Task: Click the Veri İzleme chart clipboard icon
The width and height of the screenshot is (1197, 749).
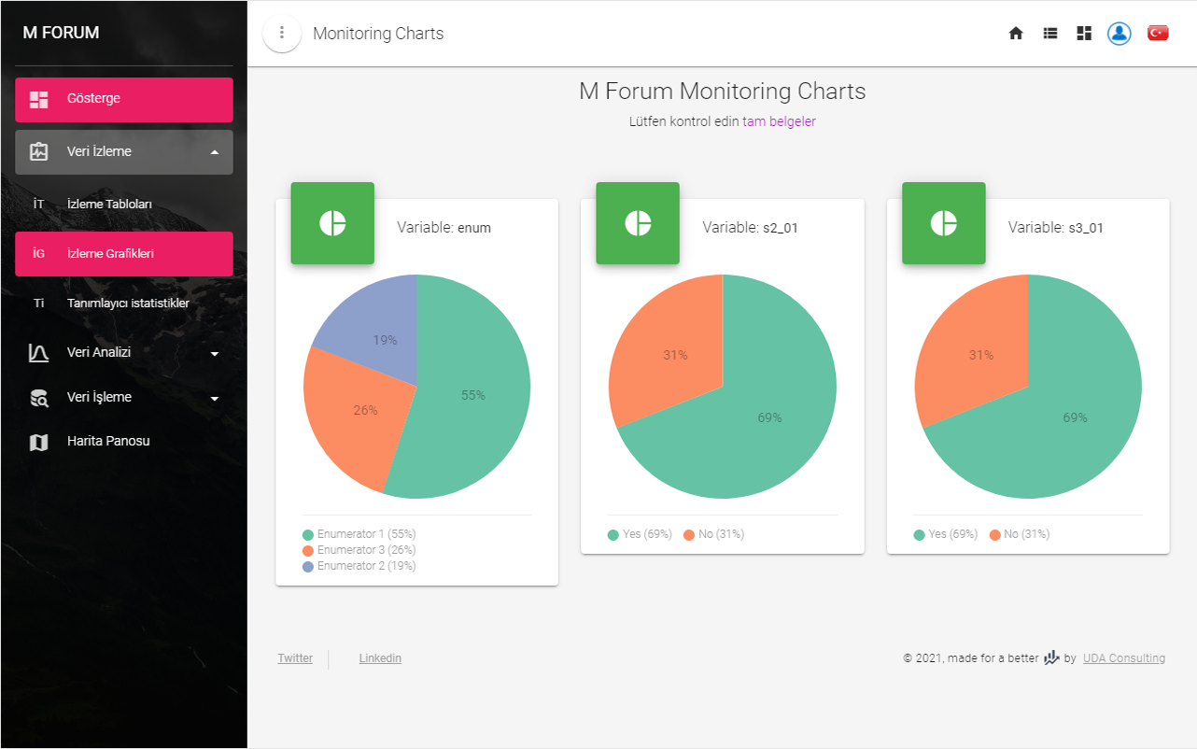Action: coord(39,152)
